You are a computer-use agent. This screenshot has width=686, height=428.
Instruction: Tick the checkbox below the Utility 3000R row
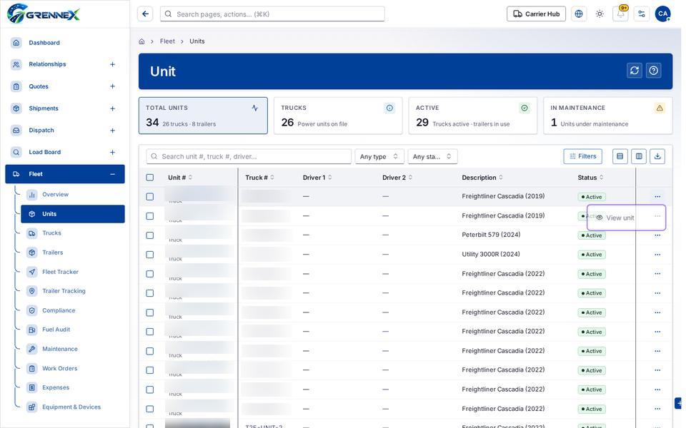click(x=149, y=274)
